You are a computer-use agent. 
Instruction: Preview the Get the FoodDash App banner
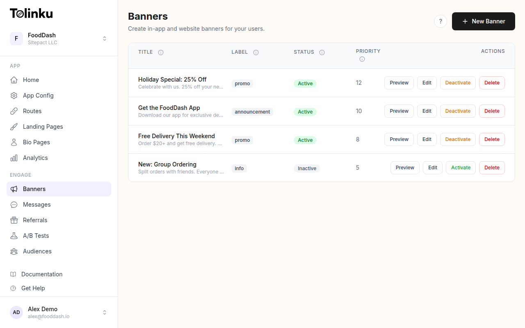point(399,111)
